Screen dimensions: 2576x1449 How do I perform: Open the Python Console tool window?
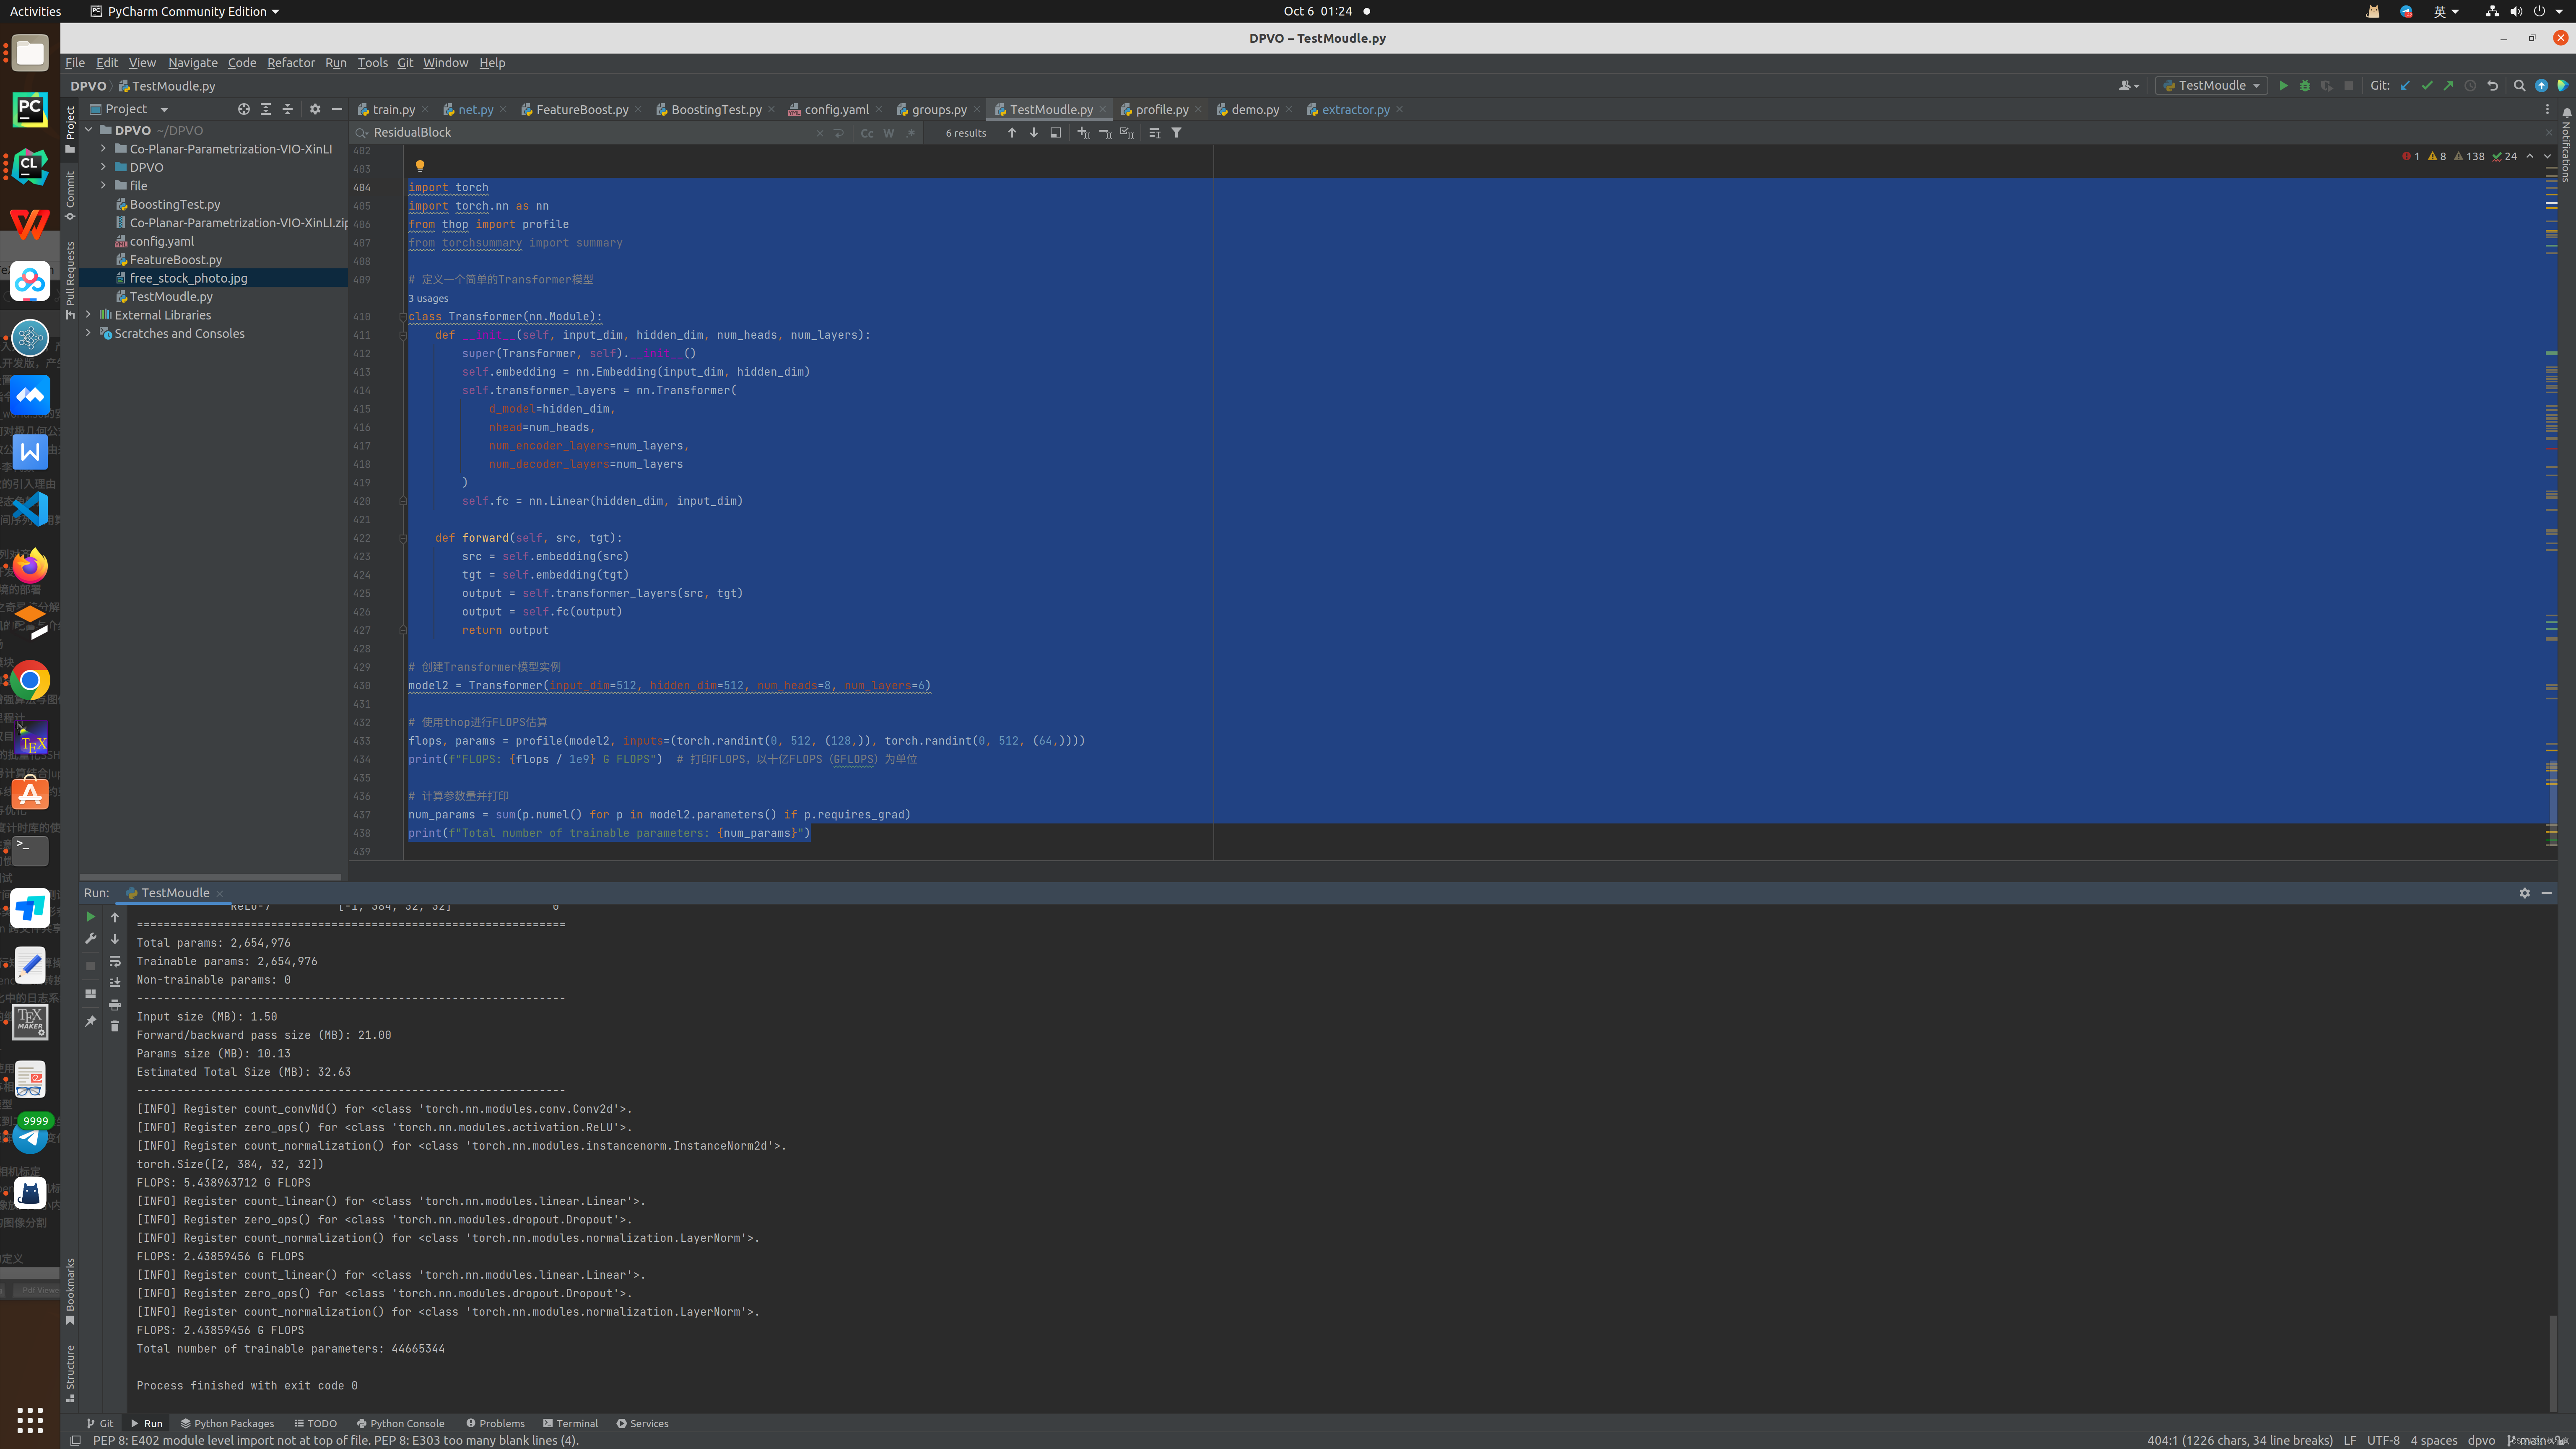click(x=400, y=1423)
